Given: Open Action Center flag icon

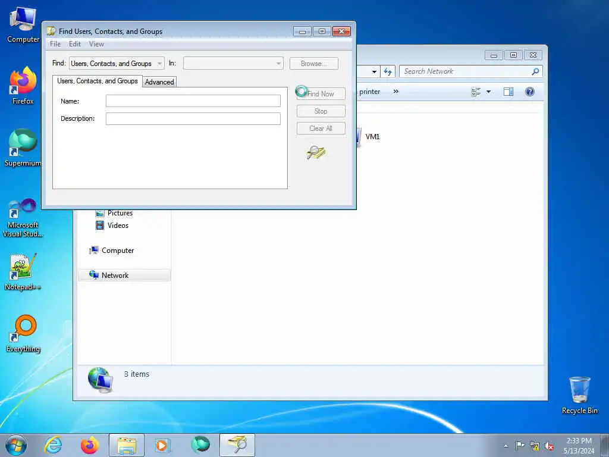Looking at the screenshot, I should pyautogui.click(x=520, y=446).
